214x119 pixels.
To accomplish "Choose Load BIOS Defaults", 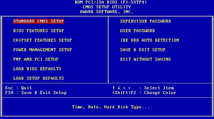I will click(37, 69).
